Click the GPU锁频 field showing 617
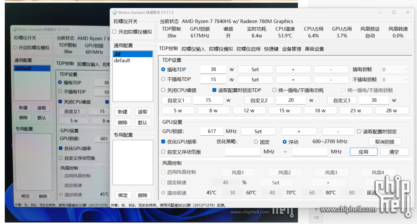This screenshot has height=224, width=417. (212, 131)
